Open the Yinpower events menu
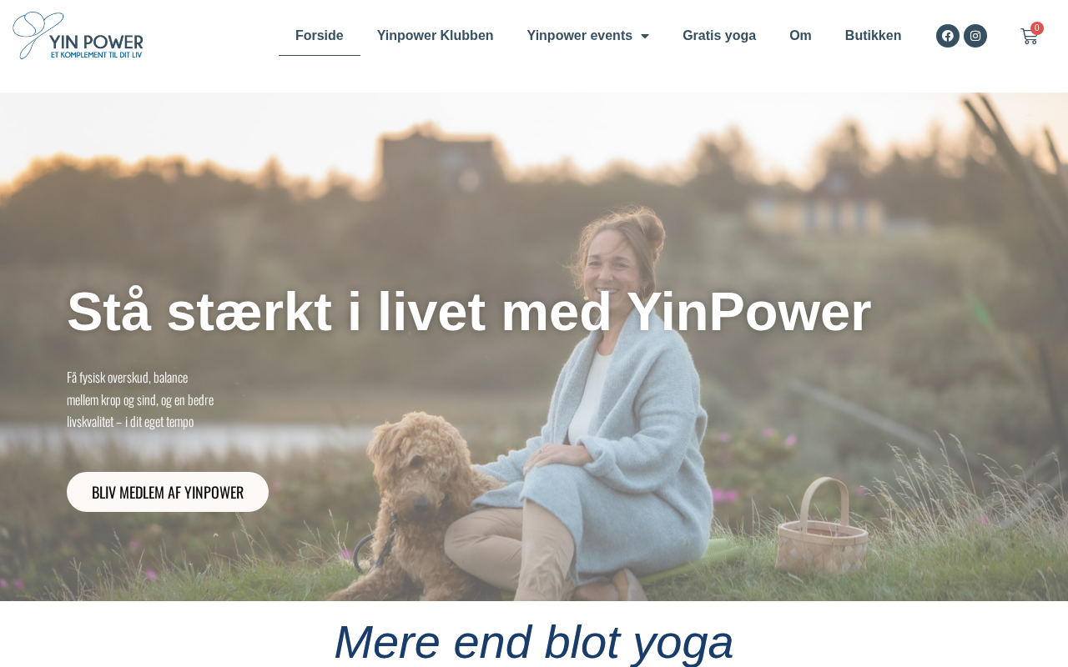Image resolution: width=1068 pixels, height=667 pixels. [x=588, y=36]
